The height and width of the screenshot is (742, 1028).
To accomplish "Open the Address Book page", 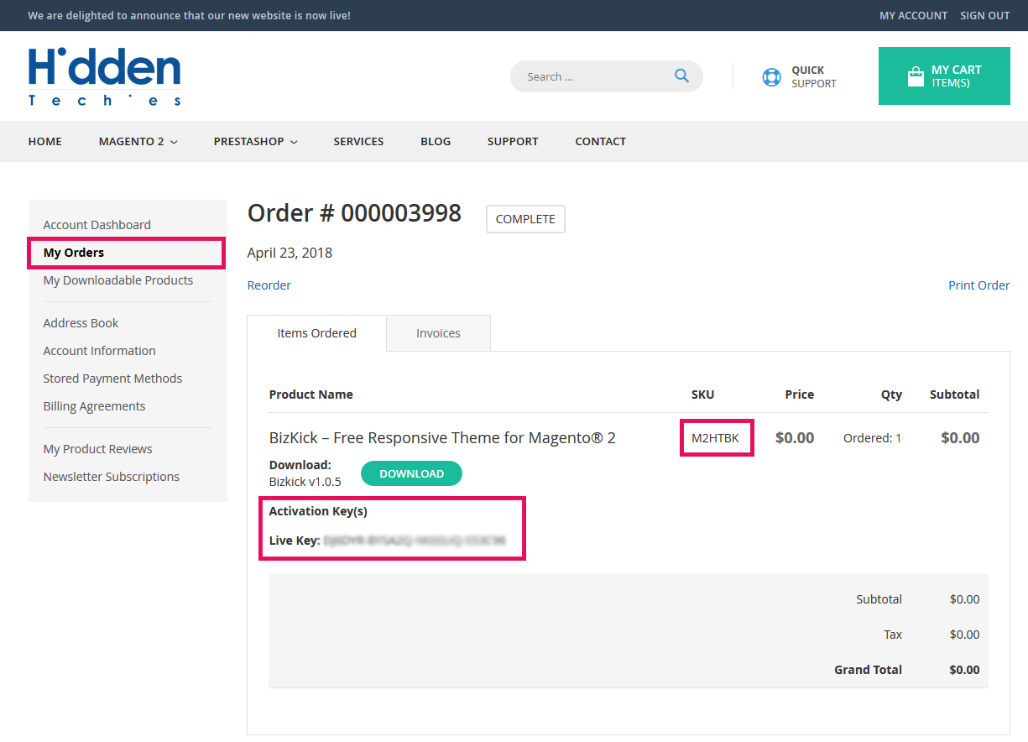I will (x=81, y=323).
